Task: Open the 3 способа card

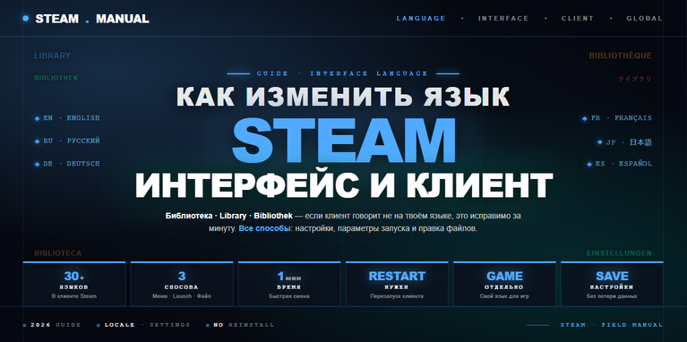Action: click(182, 284)
